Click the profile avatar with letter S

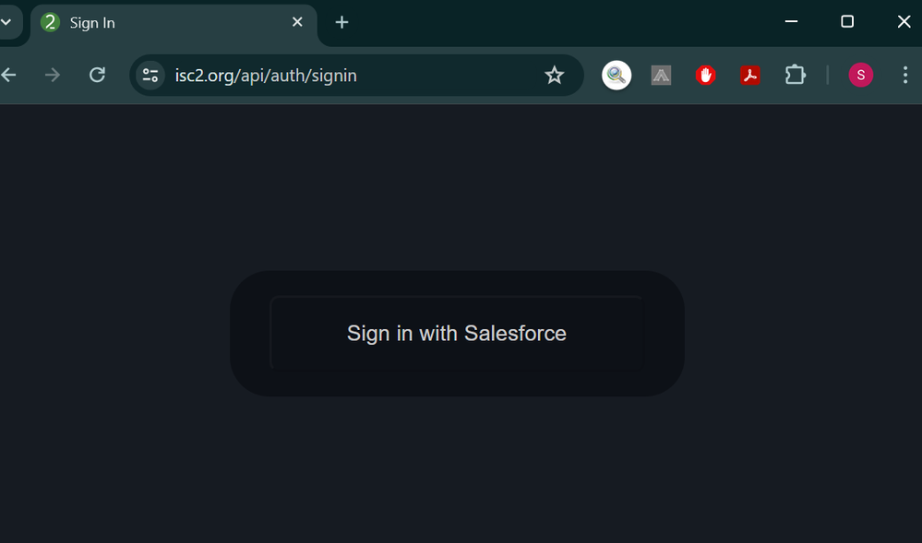point(860,75)
